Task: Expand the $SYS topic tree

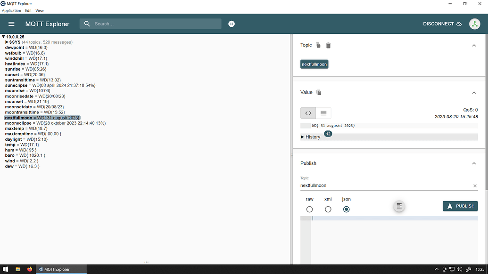Action: point(7,42)
